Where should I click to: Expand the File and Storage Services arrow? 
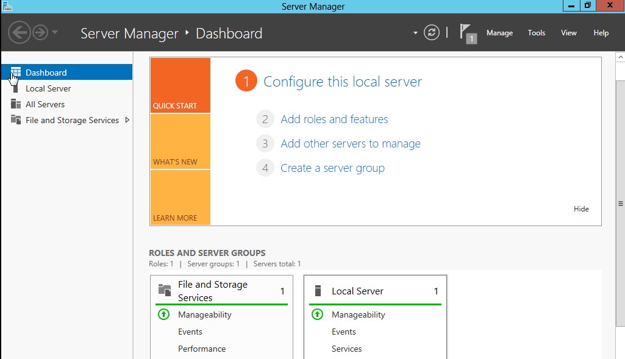pyautogui.click(x=127, y=120)
